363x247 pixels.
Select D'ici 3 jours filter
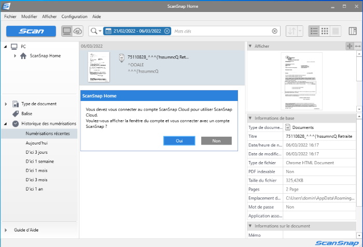[37, 152]
